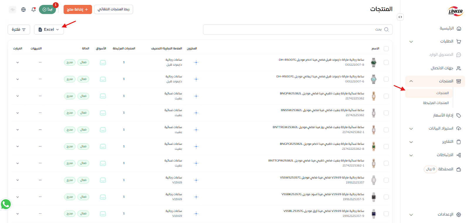The width and height of the screenshot is (470, 223).
Task: Expand options for DH-RS007G green watch row
Action: point(18,62)
